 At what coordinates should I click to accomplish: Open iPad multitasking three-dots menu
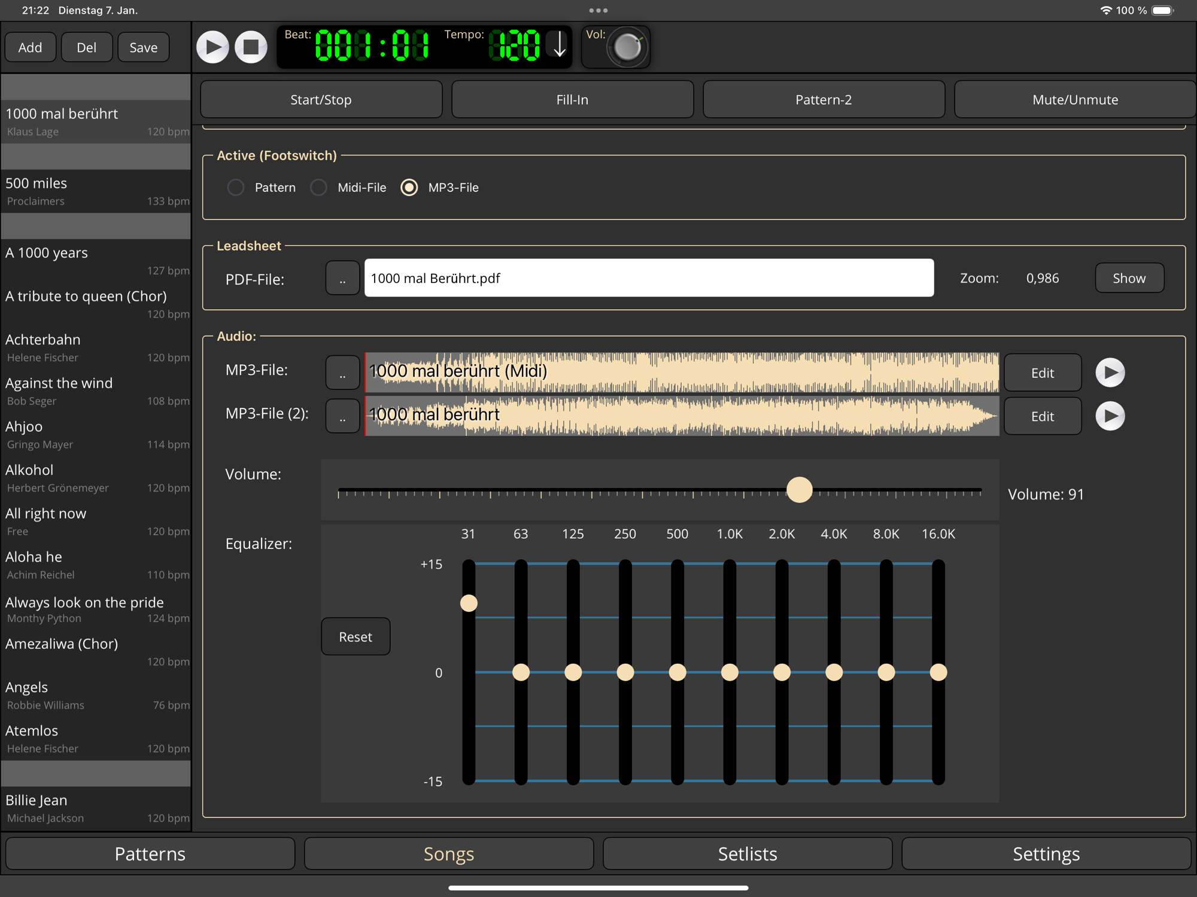click(x=598, y=10)
